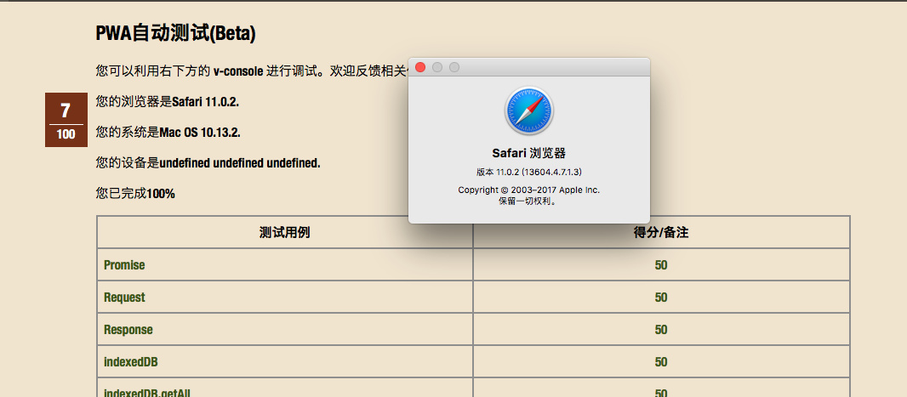The height and width of the screenshot is (397, 907).
Task: Click the grayed minimize button of dialog
Action: coord(437,68)
